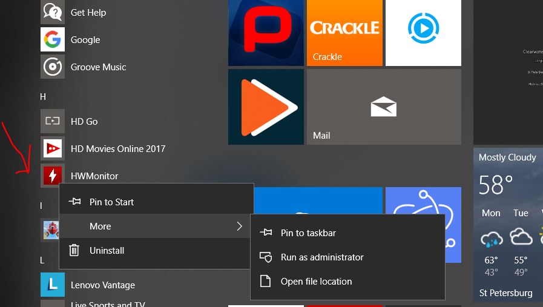Click the file icon for Open file location
Viewport: 543px width, 307px height.
tap(266, 281)
